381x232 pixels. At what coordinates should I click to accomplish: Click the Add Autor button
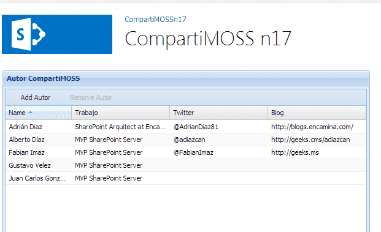36,97
